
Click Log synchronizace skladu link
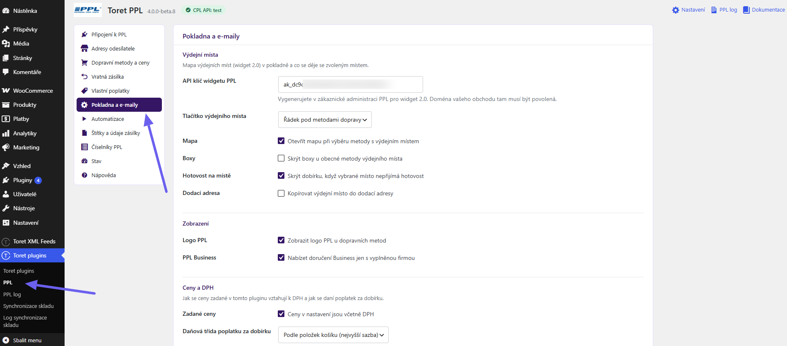[x=25, y=321]
